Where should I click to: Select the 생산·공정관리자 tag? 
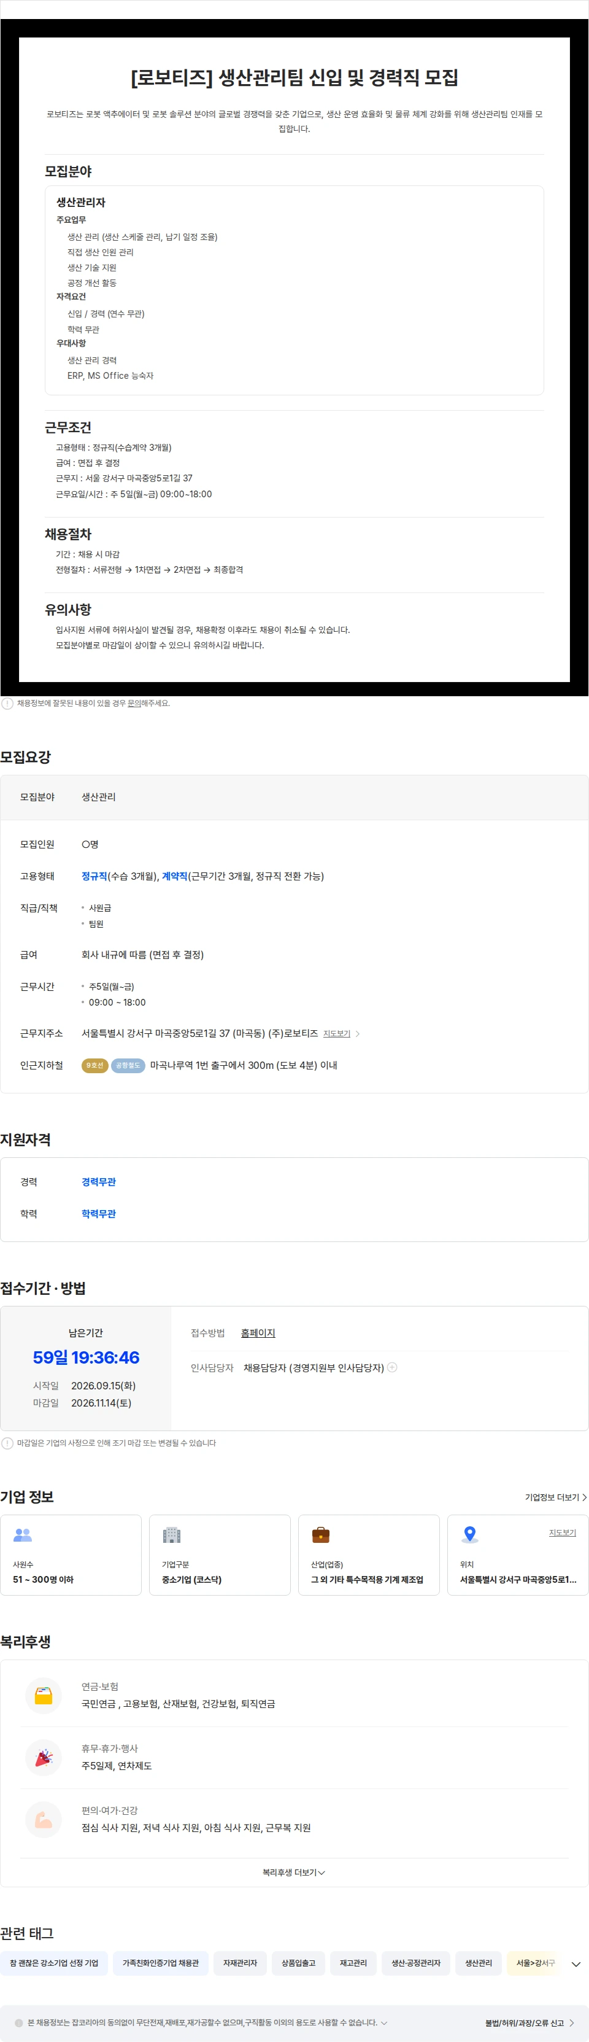coord(415,1963)
